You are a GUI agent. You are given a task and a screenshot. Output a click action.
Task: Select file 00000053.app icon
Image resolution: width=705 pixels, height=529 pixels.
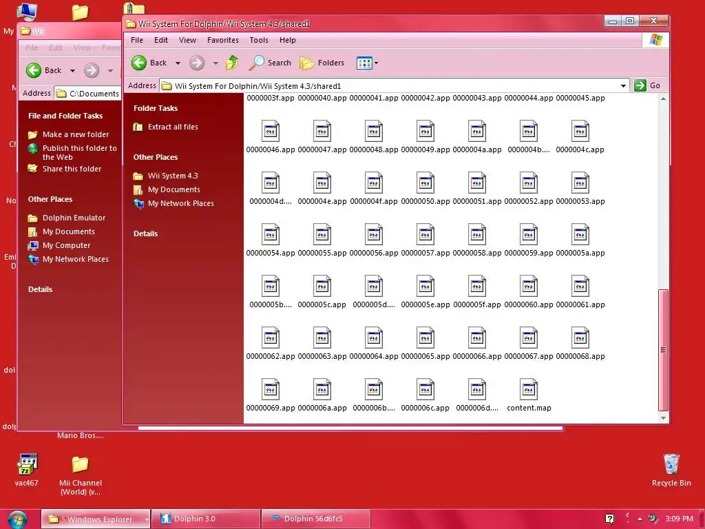pos(580,183)
